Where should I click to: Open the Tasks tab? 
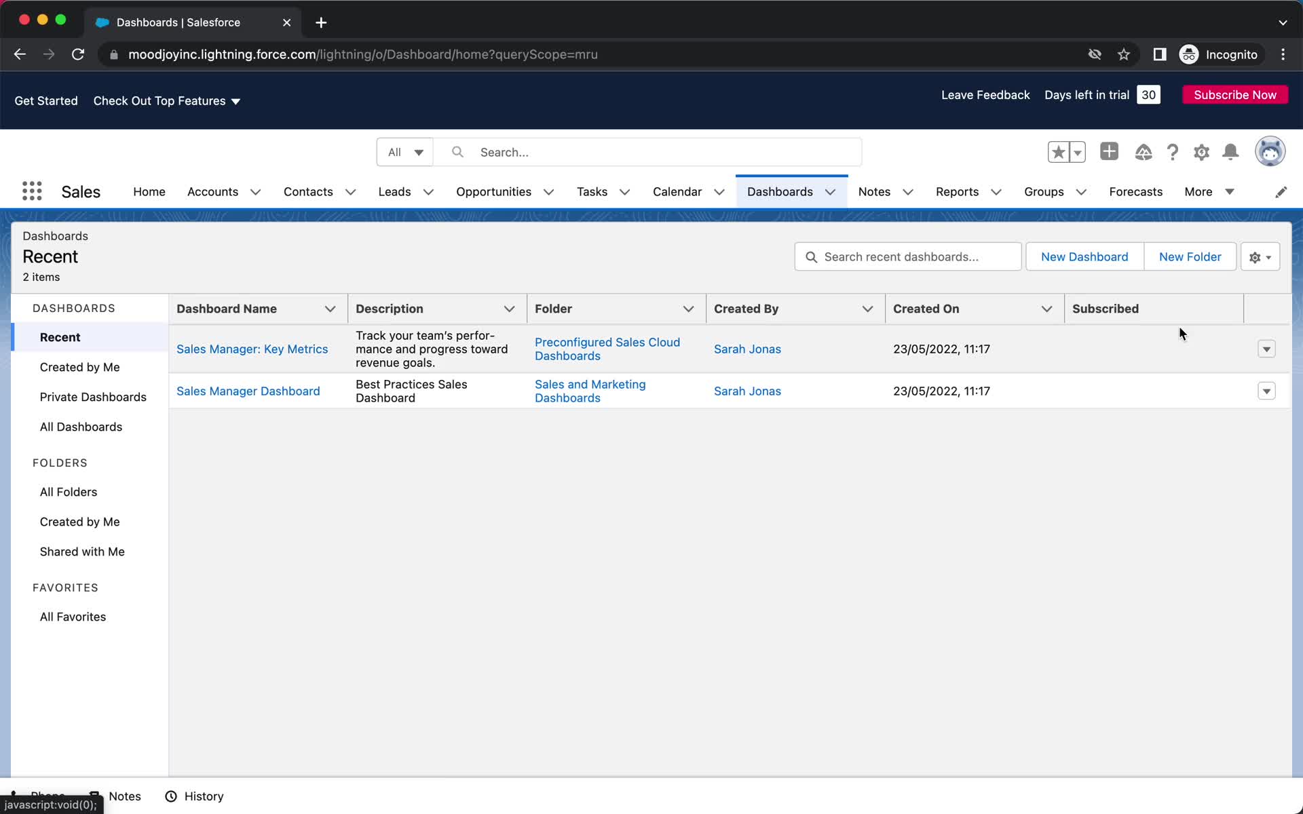(x=592, y=192)
